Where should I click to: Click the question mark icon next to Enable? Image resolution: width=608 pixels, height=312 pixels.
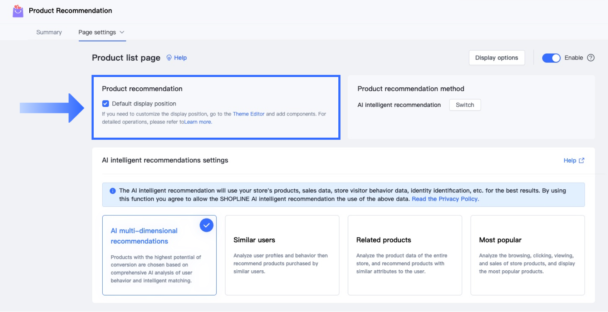(x=591, y=58)
